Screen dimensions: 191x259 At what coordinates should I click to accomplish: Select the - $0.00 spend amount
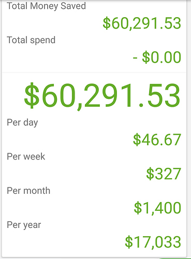[x=157, y=57]
